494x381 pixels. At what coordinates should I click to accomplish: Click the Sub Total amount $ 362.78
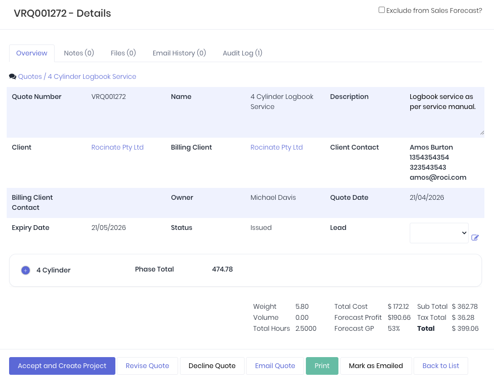(x=465, y=306)
